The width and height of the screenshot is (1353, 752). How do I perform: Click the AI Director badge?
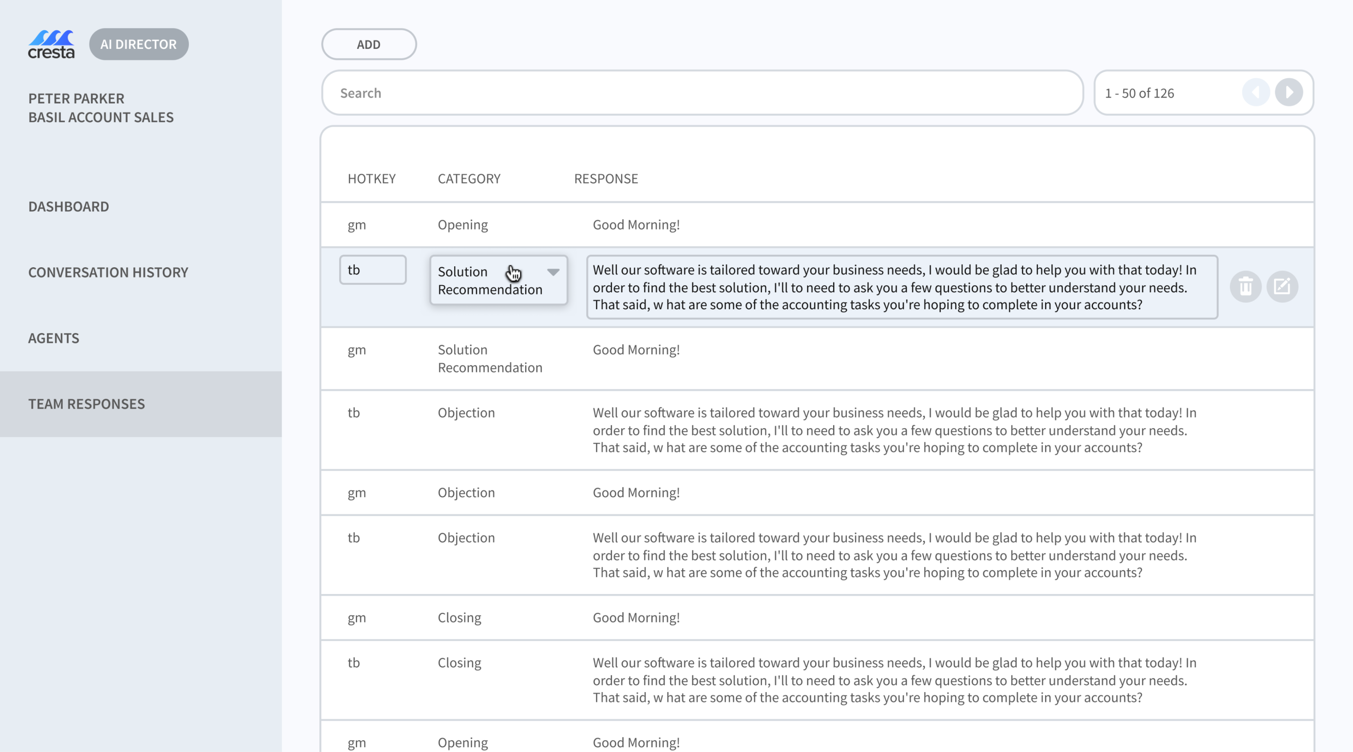click(x=139, y=44)
